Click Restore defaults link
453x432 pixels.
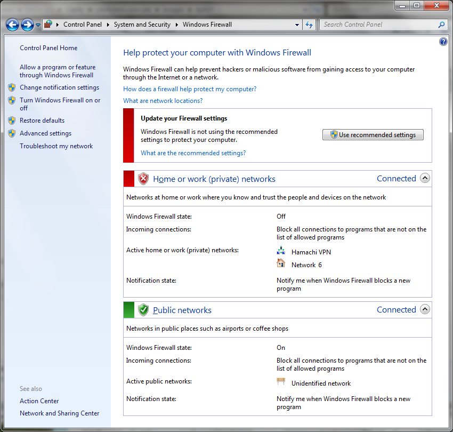42,121
